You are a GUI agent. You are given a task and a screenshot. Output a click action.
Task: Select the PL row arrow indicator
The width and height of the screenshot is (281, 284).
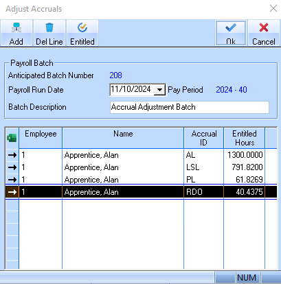coord(12,180)
